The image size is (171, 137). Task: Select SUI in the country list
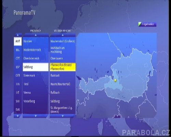[18, 101]
